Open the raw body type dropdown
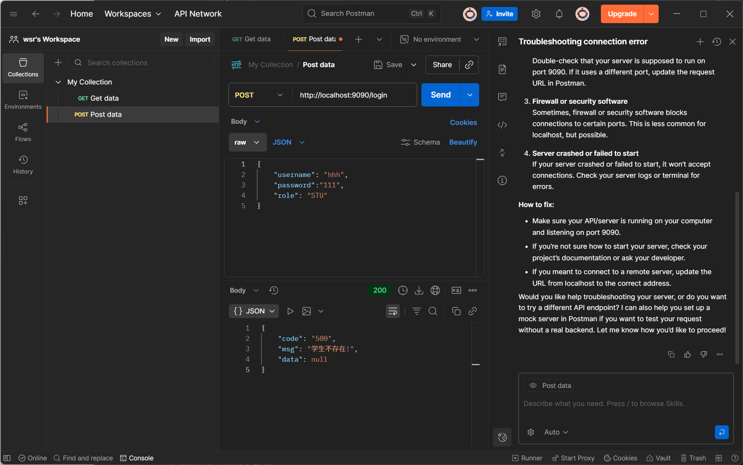The height and width of the screenshot is (465, 743). pos(248,142)
